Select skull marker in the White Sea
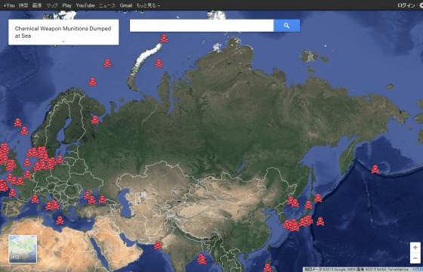The image size is (423, 272). pyautogui.click(x=95, y=120)
